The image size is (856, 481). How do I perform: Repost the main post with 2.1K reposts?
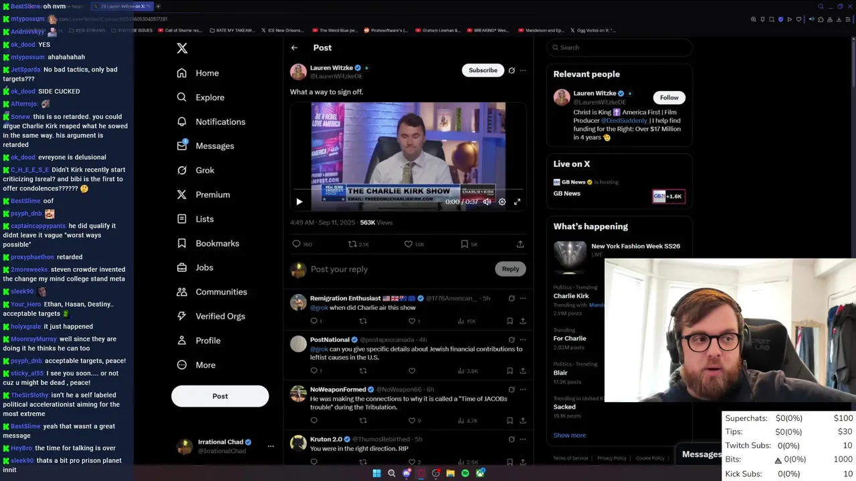(x=358, y=244)
